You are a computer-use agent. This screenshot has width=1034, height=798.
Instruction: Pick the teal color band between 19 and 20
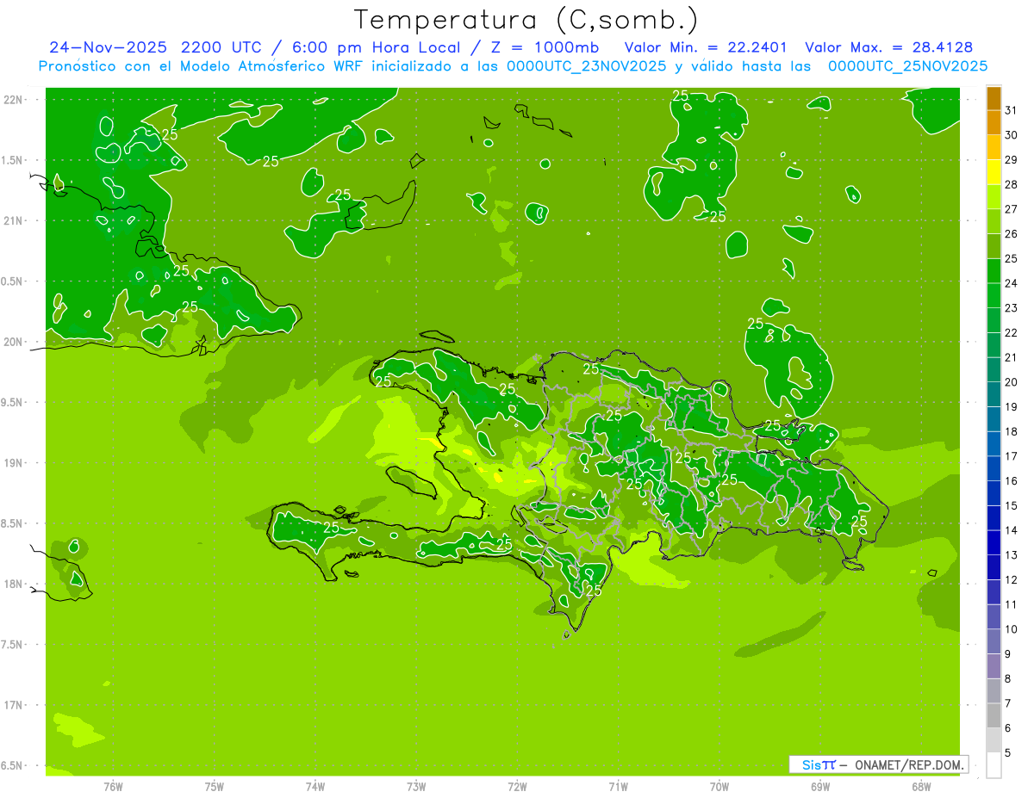pyautogui.click(x=994, y=394)
